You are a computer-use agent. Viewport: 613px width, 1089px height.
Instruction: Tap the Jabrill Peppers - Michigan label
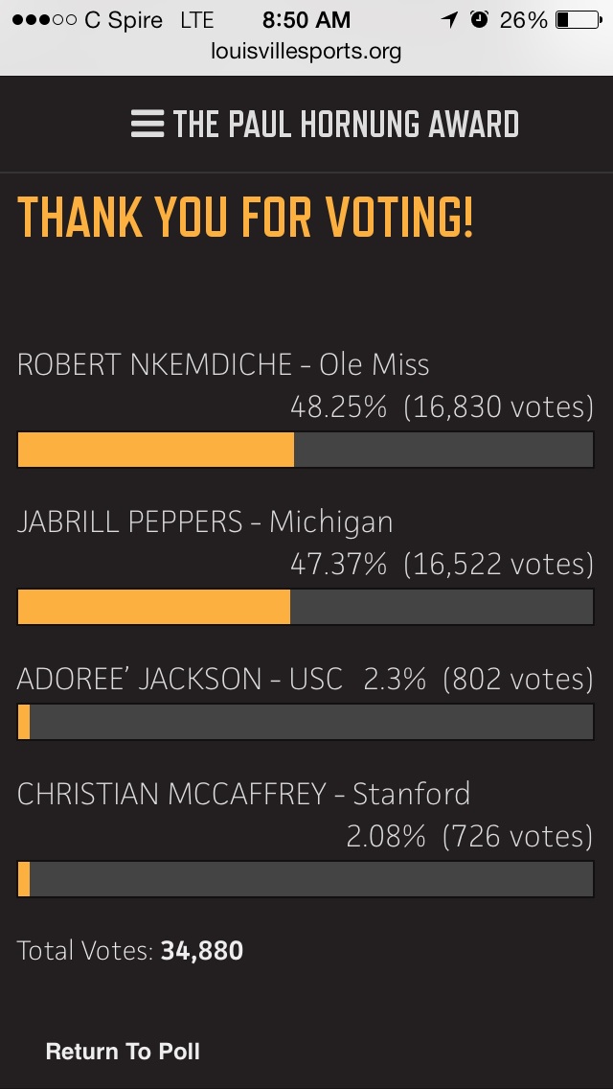pos(205,521)
